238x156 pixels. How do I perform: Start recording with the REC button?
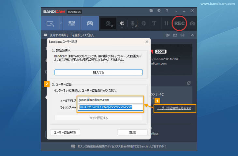click(x=179, y=23)
